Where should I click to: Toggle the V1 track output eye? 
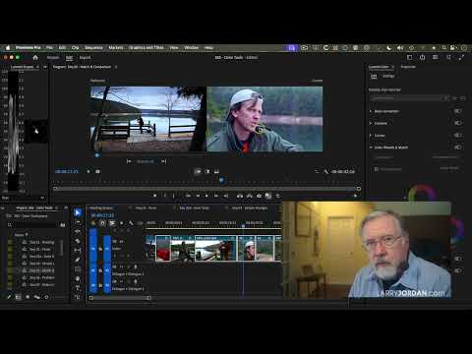click(121, 242)
